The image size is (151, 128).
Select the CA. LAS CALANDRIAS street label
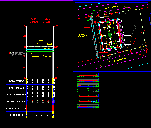point(117,60)
